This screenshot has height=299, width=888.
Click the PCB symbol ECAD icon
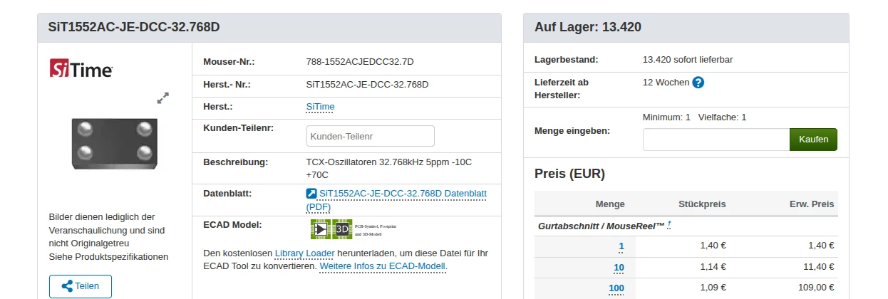(320, 229)
